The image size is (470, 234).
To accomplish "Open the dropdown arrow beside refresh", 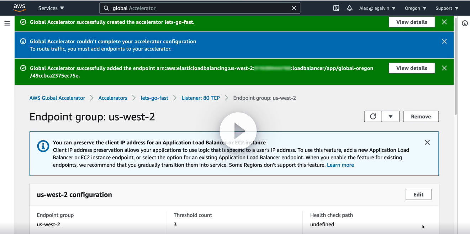I will point(391,116).
